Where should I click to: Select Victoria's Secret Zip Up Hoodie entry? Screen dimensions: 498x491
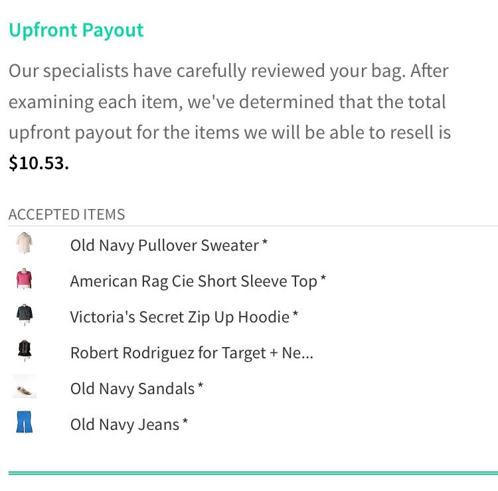pos(179,317)
